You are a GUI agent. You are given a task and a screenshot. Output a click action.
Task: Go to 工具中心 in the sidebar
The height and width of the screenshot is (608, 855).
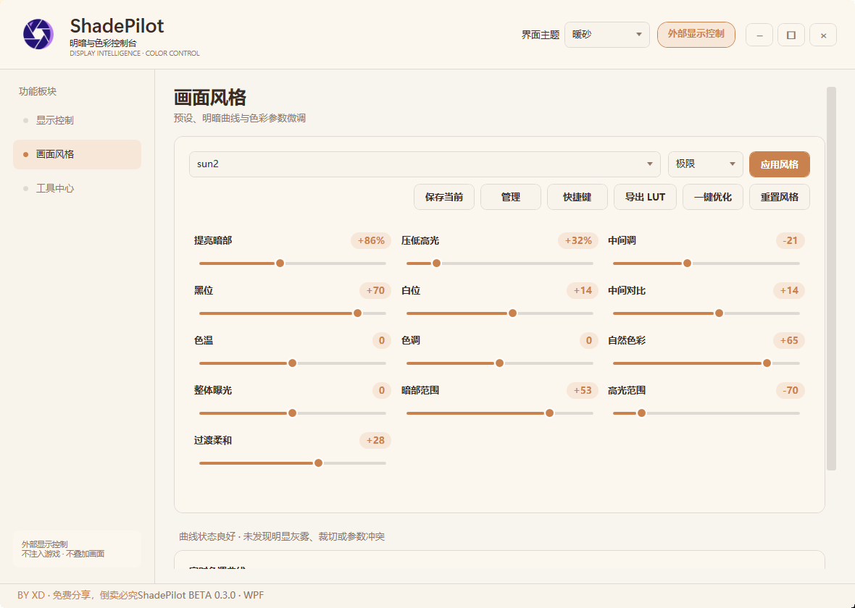pos(77,188)
